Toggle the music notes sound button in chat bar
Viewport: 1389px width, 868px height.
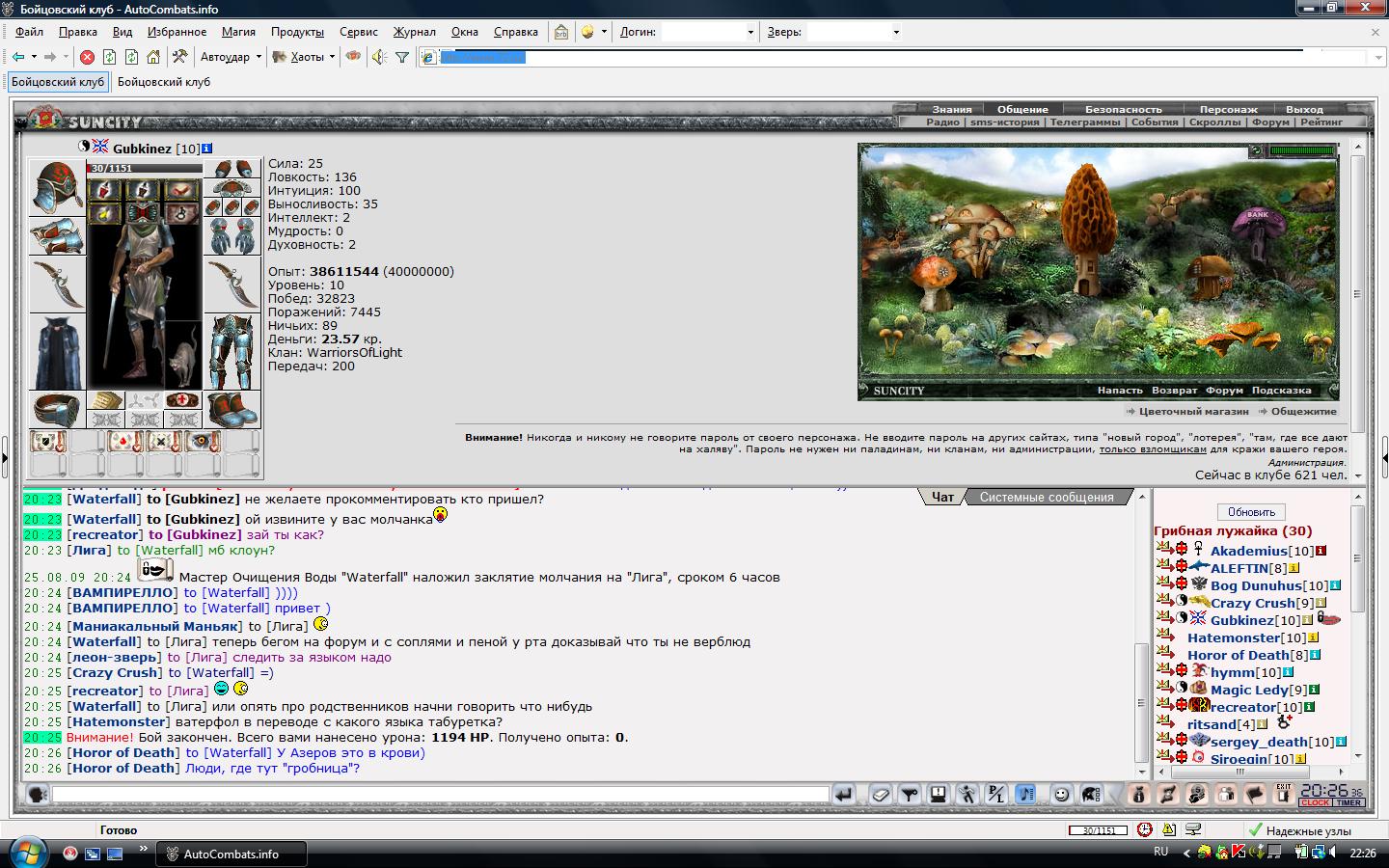pos(1026,795)
